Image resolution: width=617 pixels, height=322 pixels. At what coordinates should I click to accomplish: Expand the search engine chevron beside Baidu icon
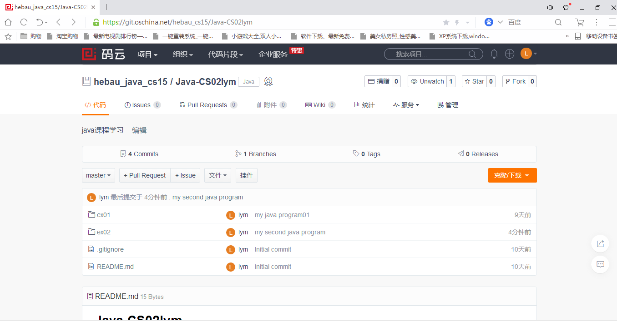click(500, 22)
